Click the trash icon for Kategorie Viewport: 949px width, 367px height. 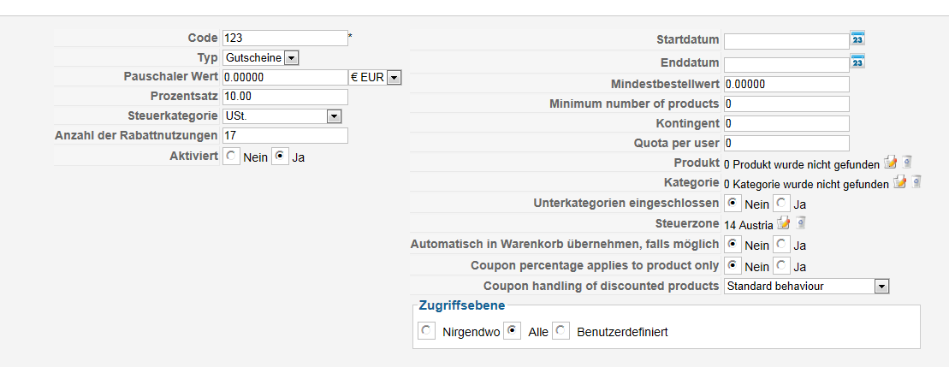coord(916,182)
